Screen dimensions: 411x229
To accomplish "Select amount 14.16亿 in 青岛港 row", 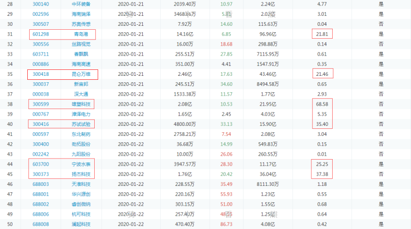I will (184, 34).
